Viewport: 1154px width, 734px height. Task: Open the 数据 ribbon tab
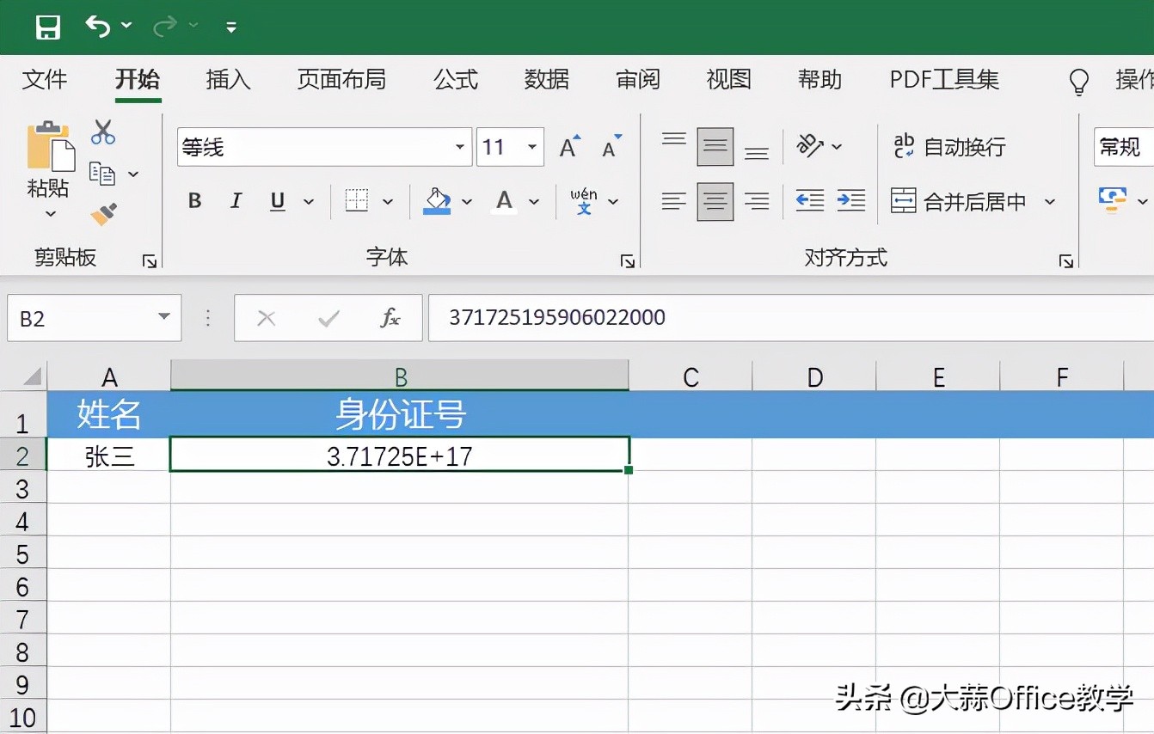(546, 80)
